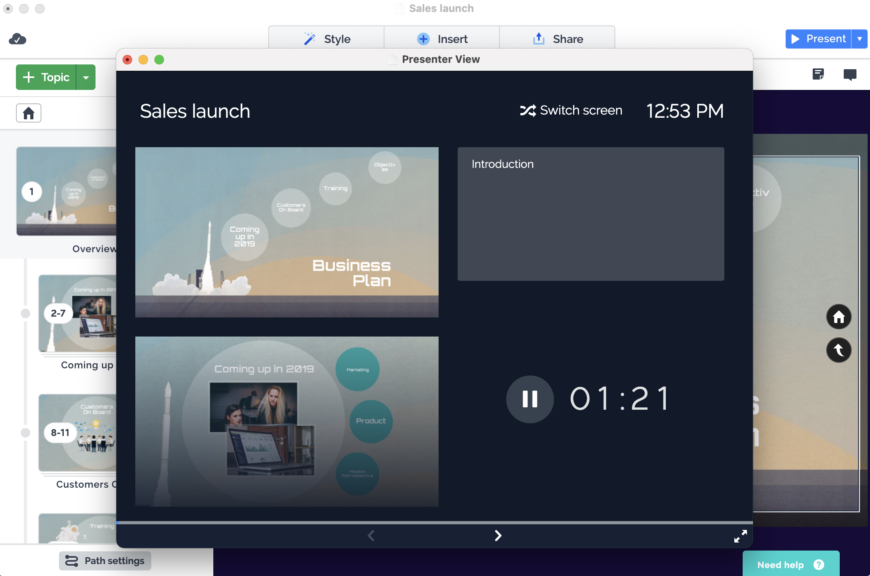Open the presenter notes icon
Viewport: 870px width, 576px height.
point(818,74)
